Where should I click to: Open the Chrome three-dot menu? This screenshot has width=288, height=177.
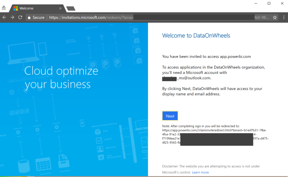284,17
